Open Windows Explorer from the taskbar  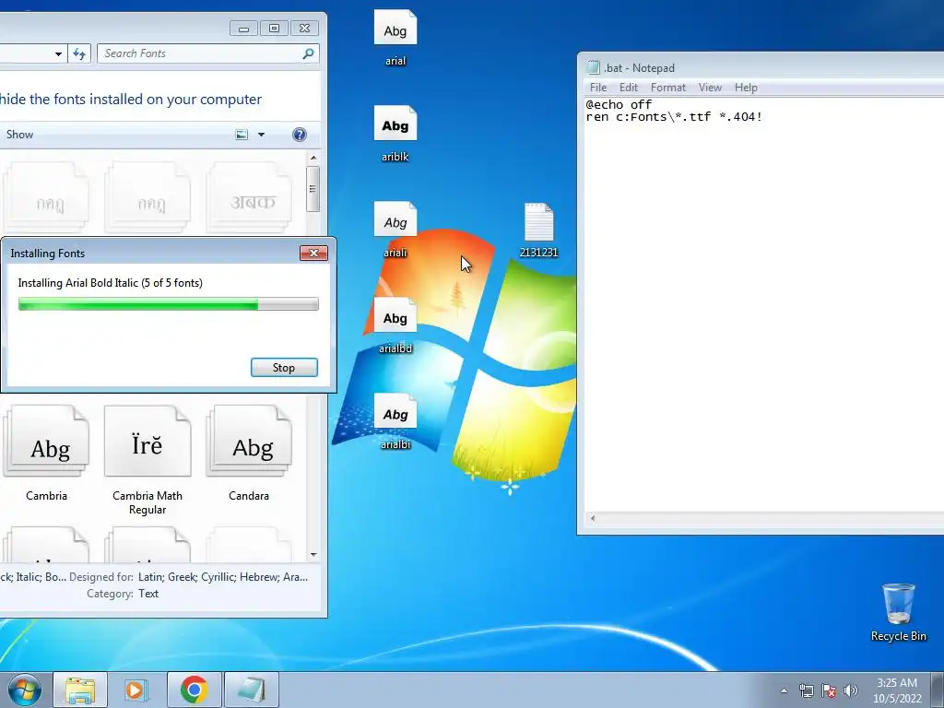point(80,690)
